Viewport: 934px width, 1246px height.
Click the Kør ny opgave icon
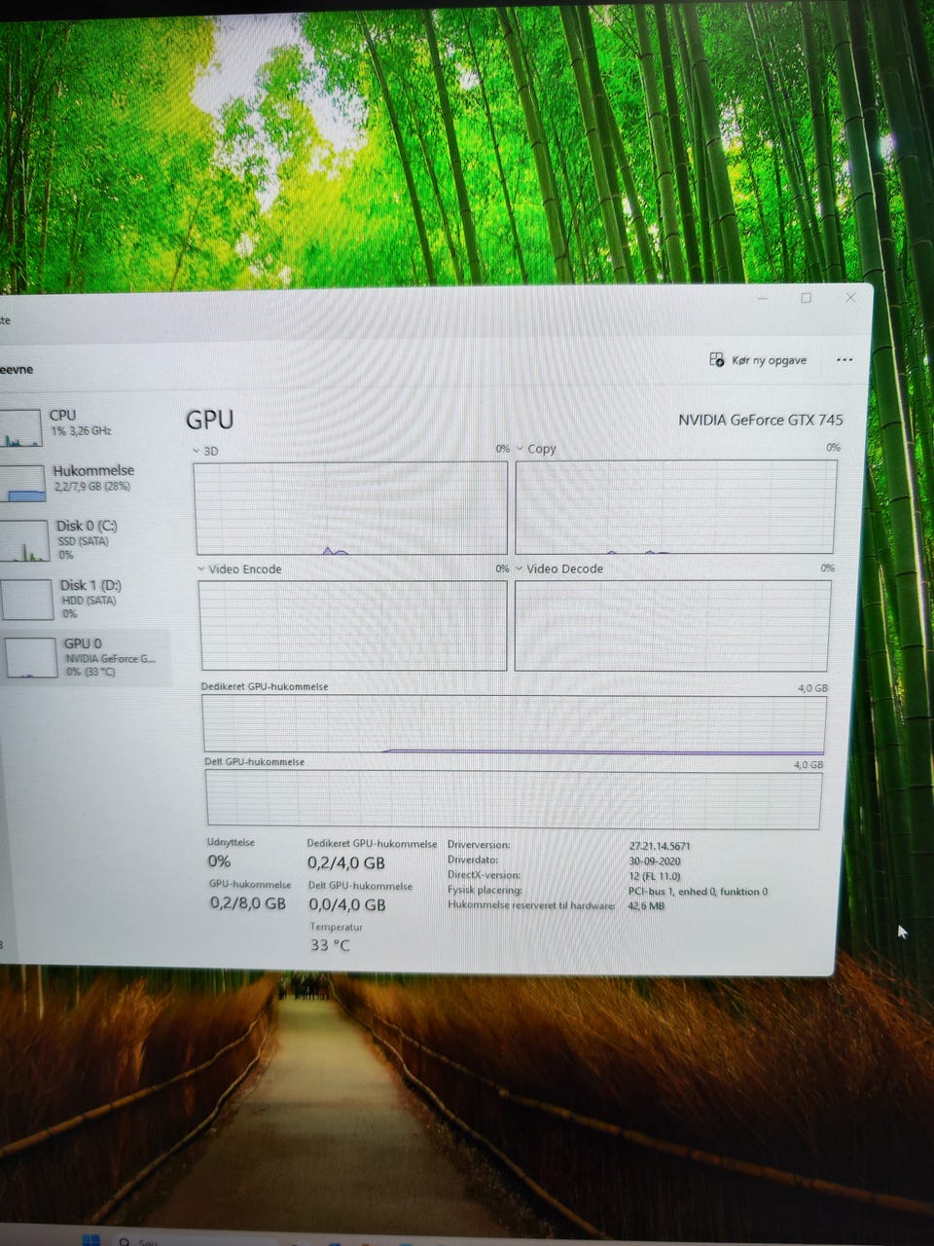(717, 360)
